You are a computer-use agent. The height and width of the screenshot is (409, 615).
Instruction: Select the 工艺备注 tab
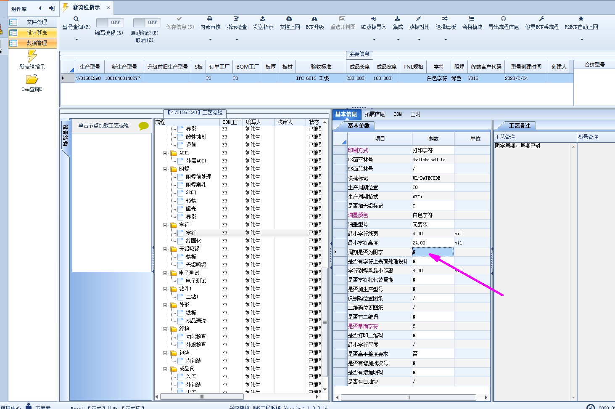click(520, 125)
